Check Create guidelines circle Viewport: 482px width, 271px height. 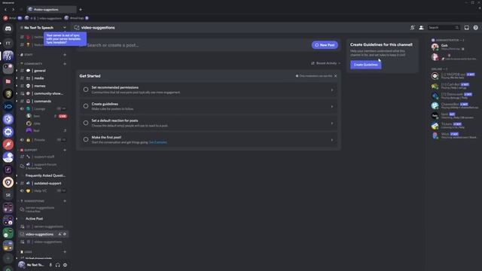(x=86, y=106)
